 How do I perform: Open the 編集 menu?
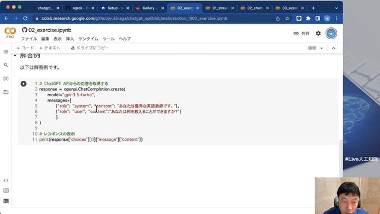coord(45,39)
